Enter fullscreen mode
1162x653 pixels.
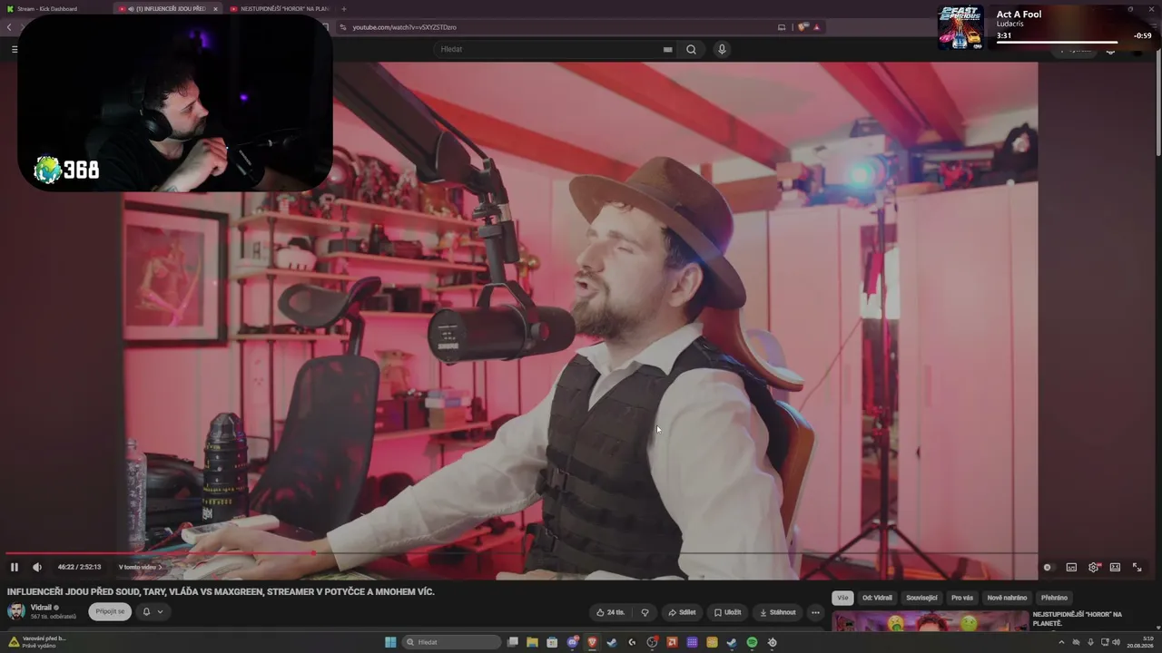pyautogui.click(x=1137, y=567)
